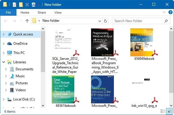Click the file list scroll down arrow
This screenshot has height=115, width=174.
[171, 105]
